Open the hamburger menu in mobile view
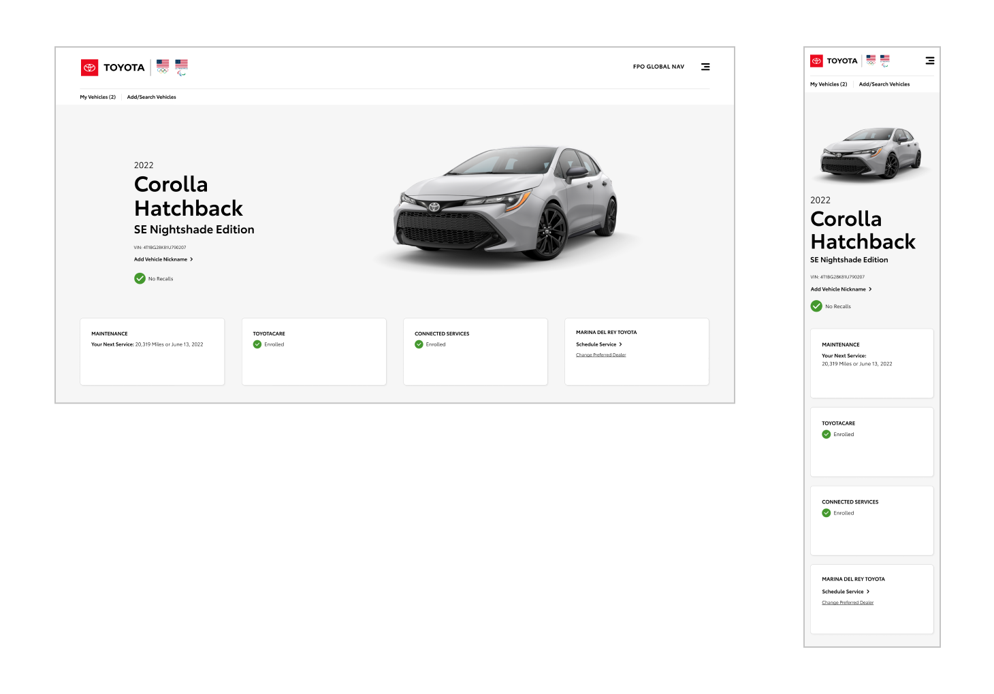The width and height of the screenshot is (994, 694). point(930,61)
